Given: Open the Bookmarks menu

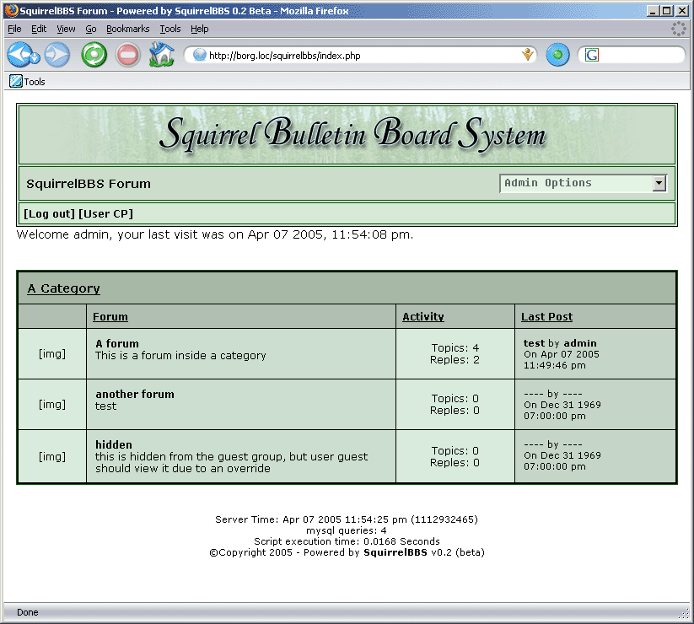Looking at the screenshot, I should pyautogui.click(x=128, y=29).
